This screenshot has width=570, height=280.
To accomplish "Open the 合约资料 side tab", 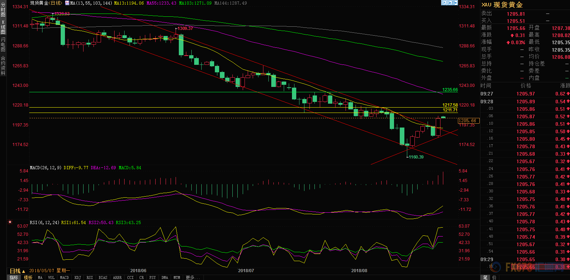I will click(x=3, y=65).
